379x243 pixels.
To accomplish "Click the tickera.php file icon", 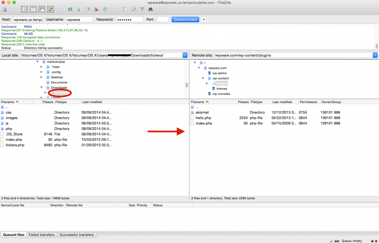I will coord(2,145).
